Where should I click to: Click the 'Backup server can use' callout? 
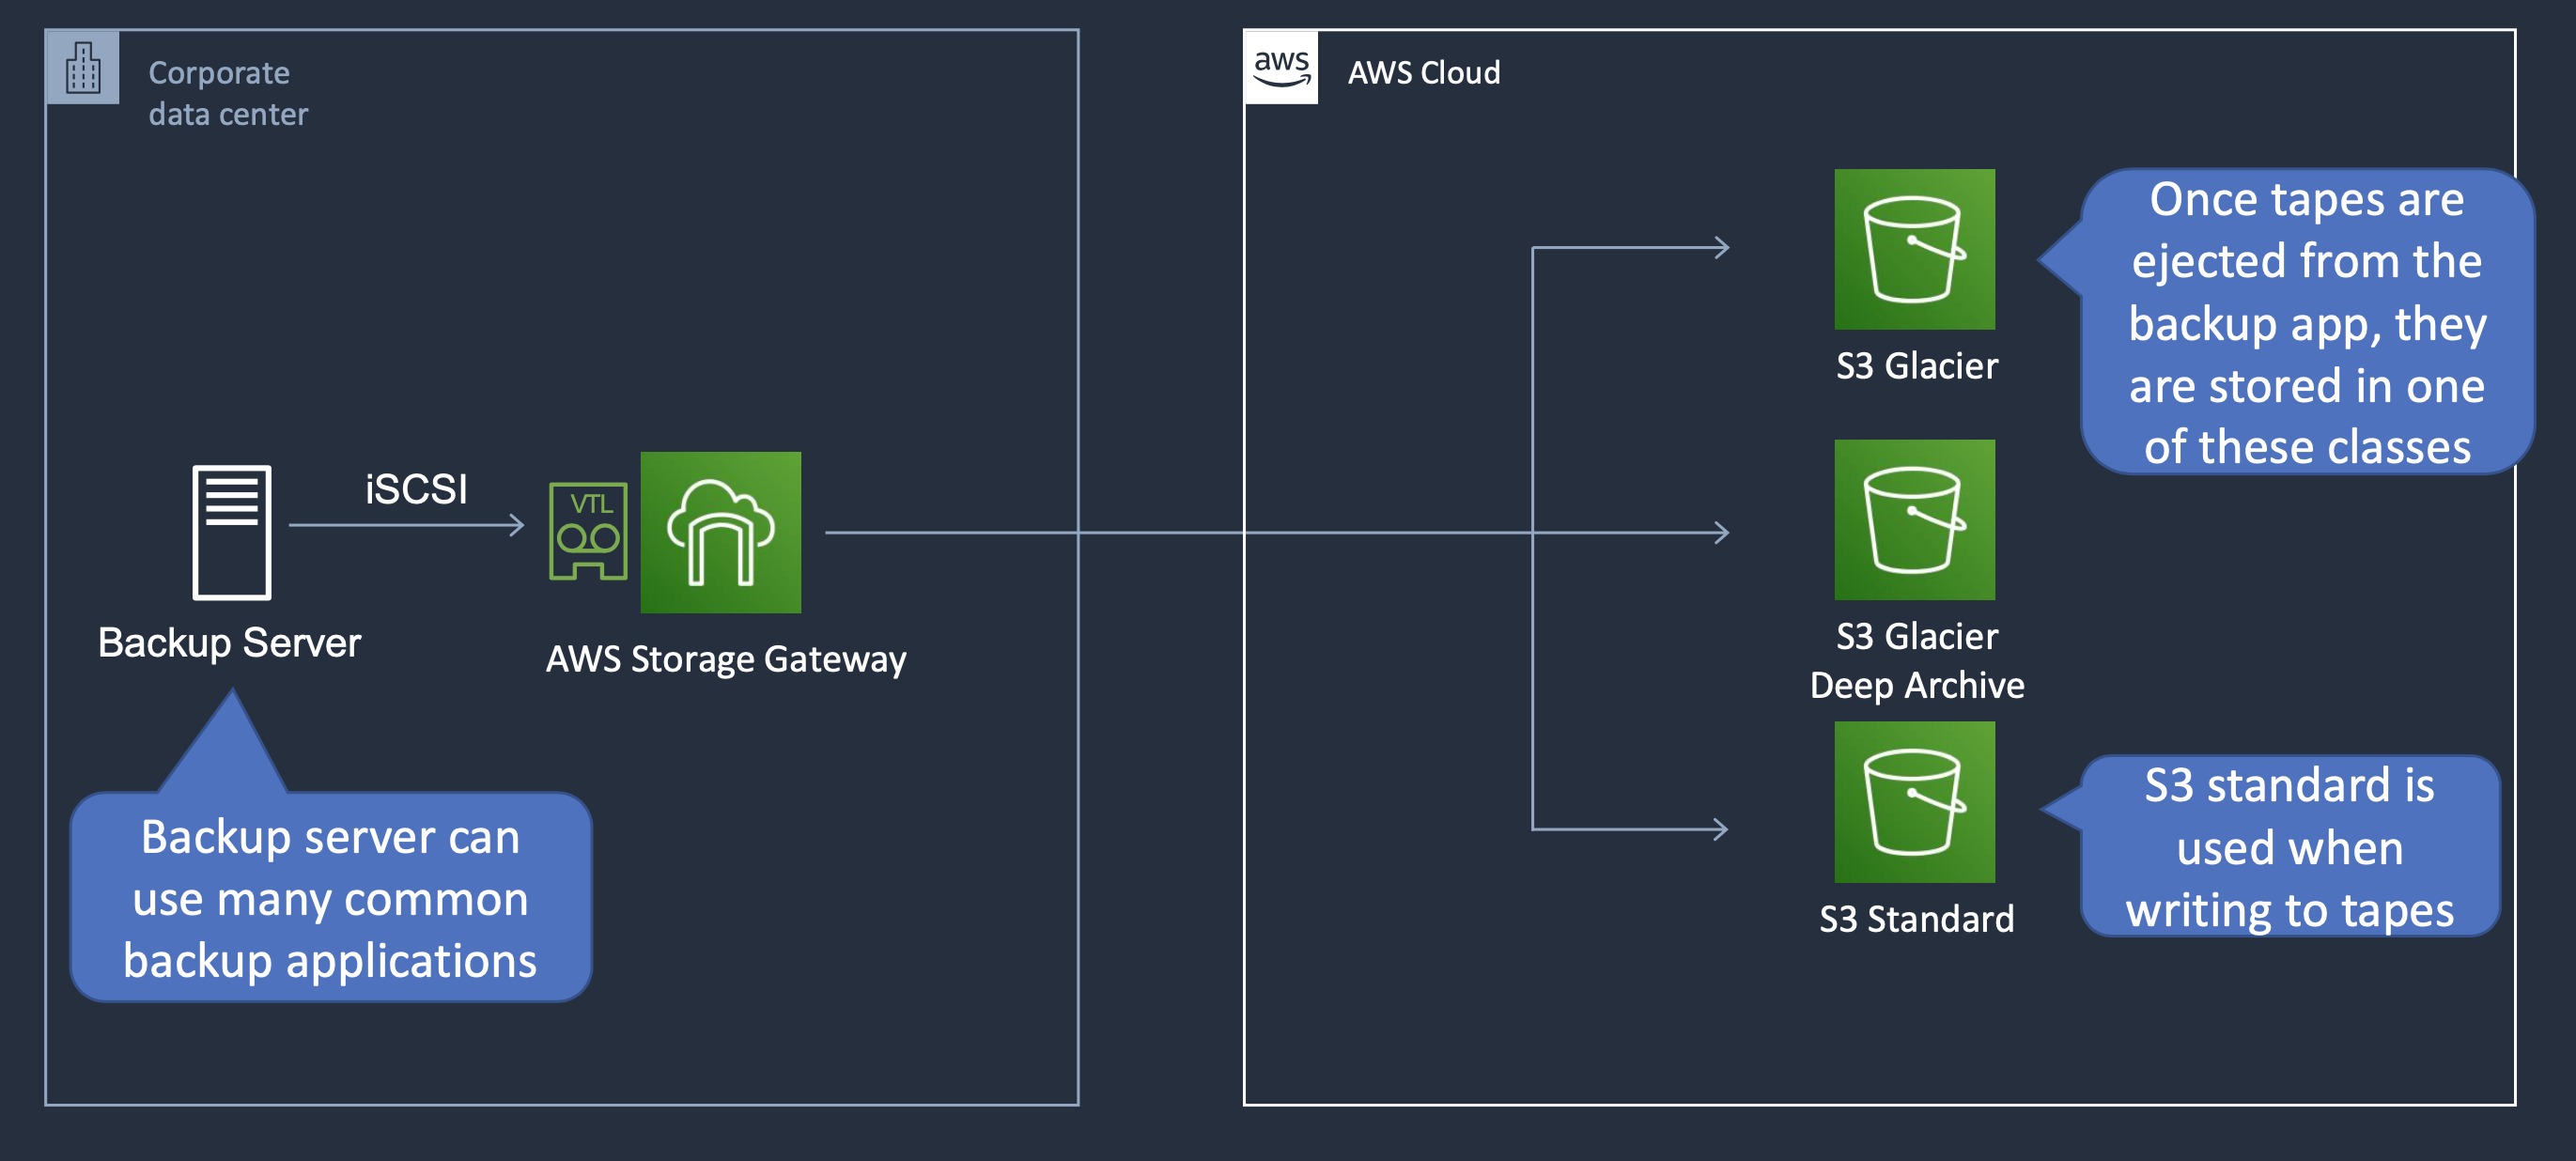(330, 898)
